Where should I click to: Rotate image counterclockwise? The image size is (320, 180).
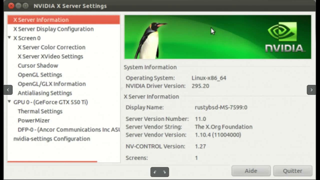[155, 172]
